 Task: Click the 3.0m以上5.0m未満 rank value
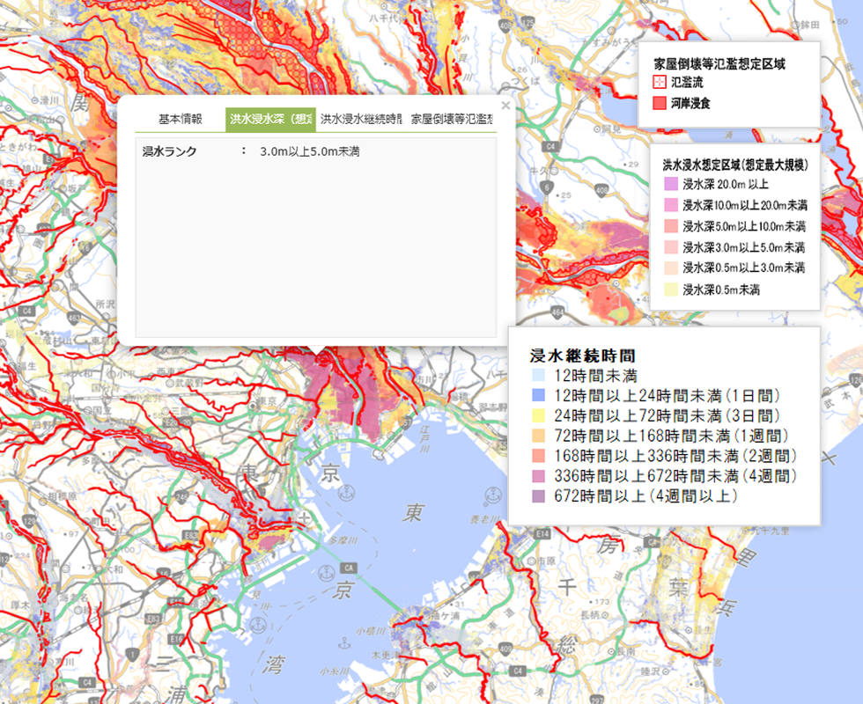click(x=310, y=151)
